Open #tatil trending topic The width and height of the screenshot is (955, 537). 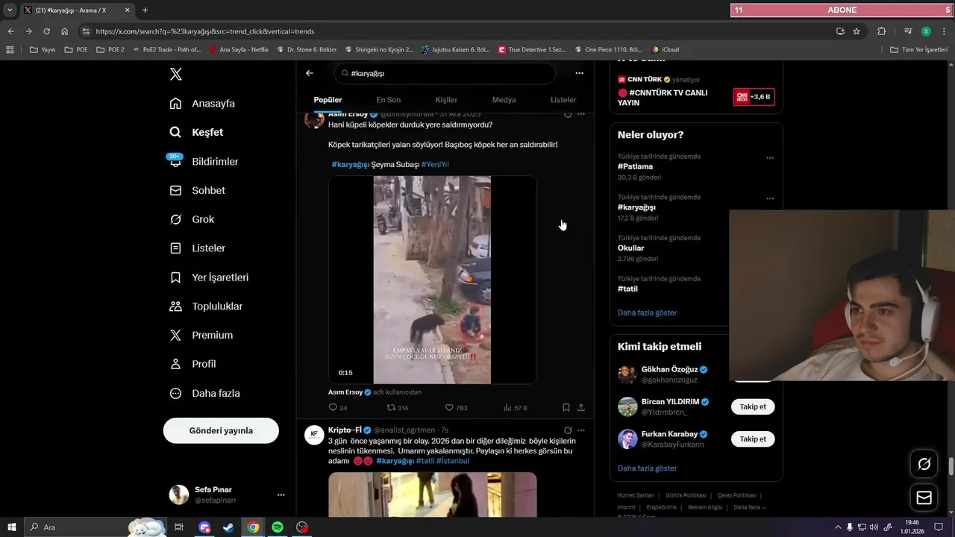(627, 289)
